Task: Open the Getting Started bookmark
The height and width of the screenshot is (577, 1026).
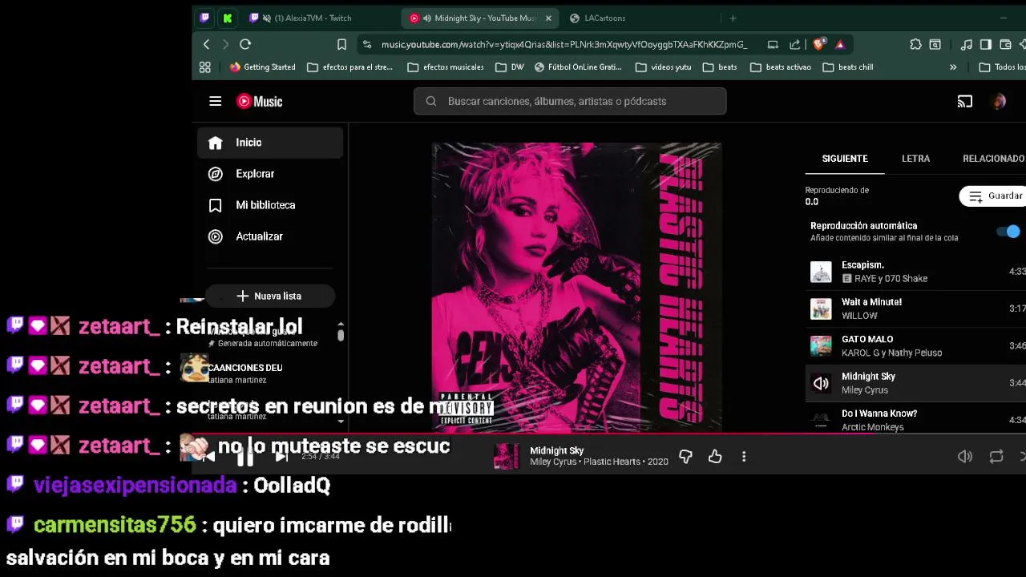Action: tap(262, 67)
